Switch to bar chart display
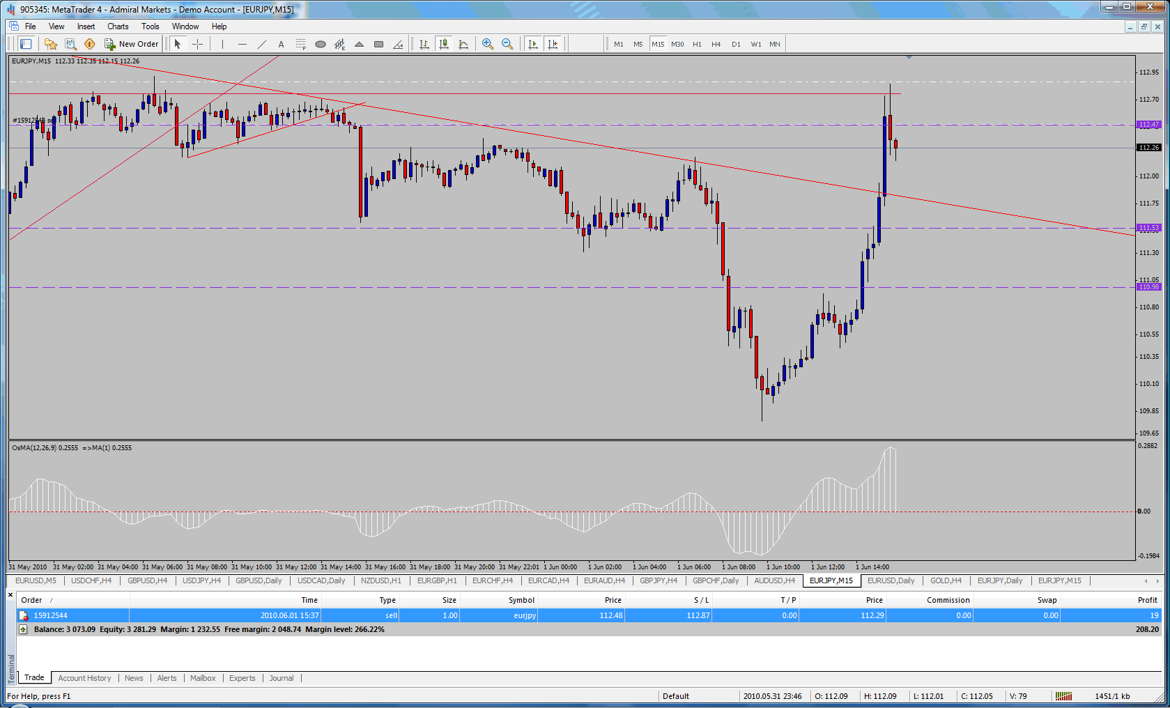The height and width of the screenshot is (708, 1170). (424, 44)
